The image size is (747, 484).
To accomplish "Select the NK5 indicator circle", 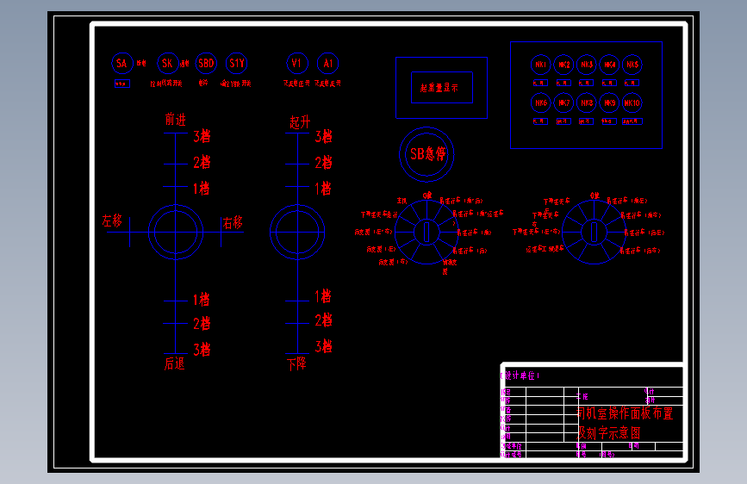I will (632, 65).
